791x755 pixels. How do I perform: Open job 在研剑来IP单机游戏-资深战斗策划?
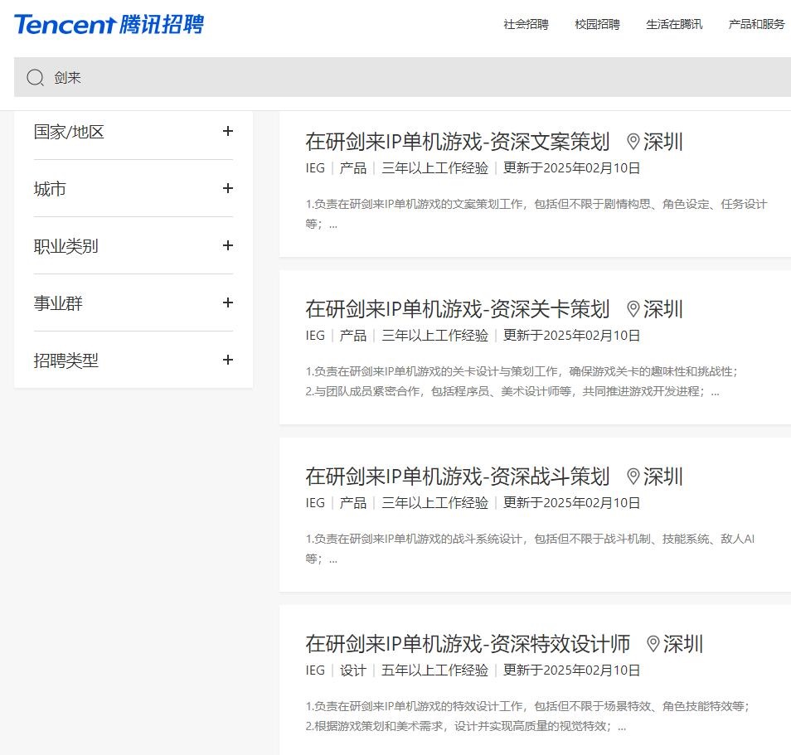pyautogui.click(x=457, y=477)
